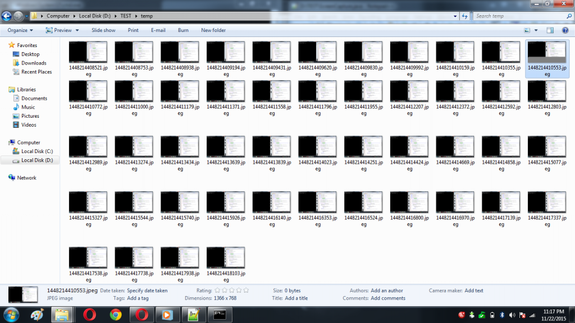
Task: Select Local Disk (C:) in the sidebar
Action: click(x=36, y=151)
